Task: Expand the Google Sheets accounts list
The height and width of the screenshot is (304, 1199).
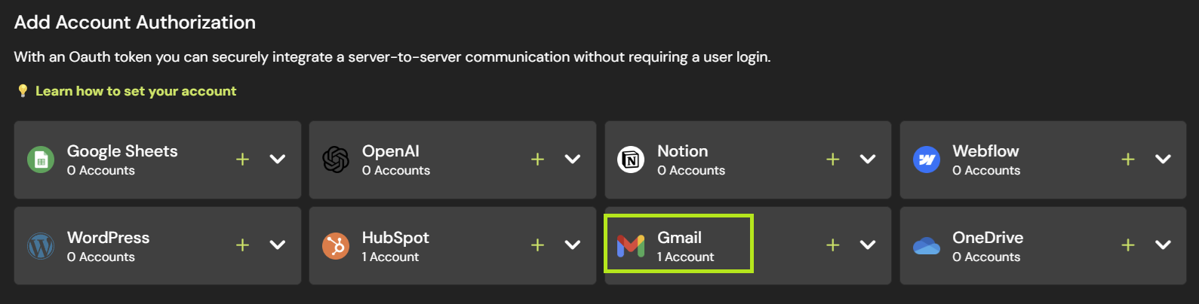Action: click(x=278, y=160)
